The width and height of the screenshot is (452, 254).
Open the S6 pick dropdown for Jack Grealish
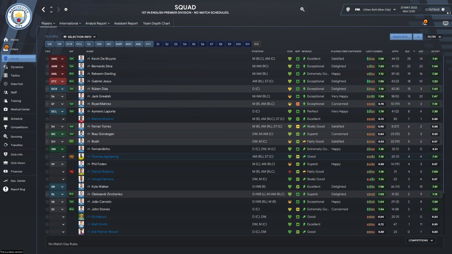point(58,96)
